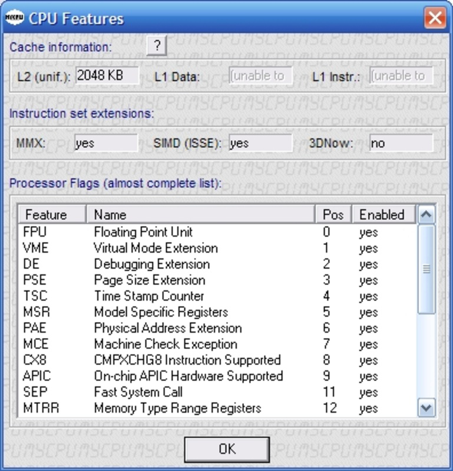
Task: Click the L1 Instr. field
Action: (x=401, y=75)
